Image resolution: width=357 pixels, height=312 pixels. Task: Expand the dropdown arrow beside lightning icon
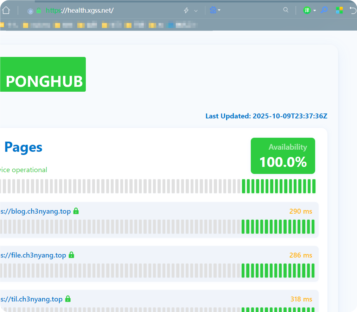[196, 11]
